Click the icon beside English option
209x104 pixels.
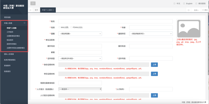(184, 4)
